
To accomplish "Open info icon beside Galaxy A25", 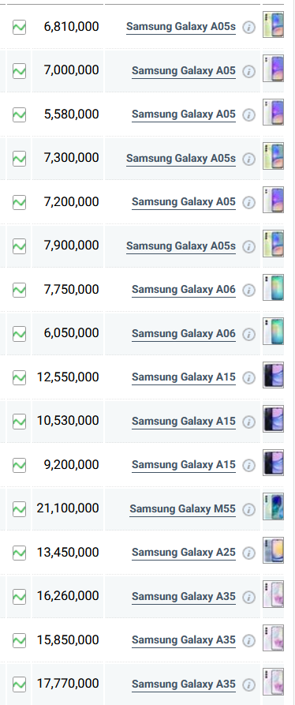I will tap(248, 553).
